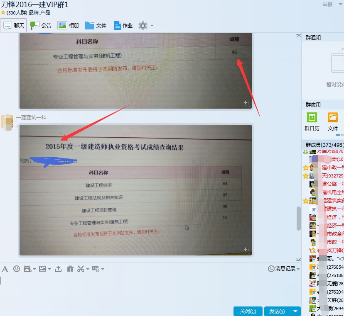This screenshot has height=316, width=344.
Task: Open the 作业 homework tab
Action: click(x=123, y=26)
